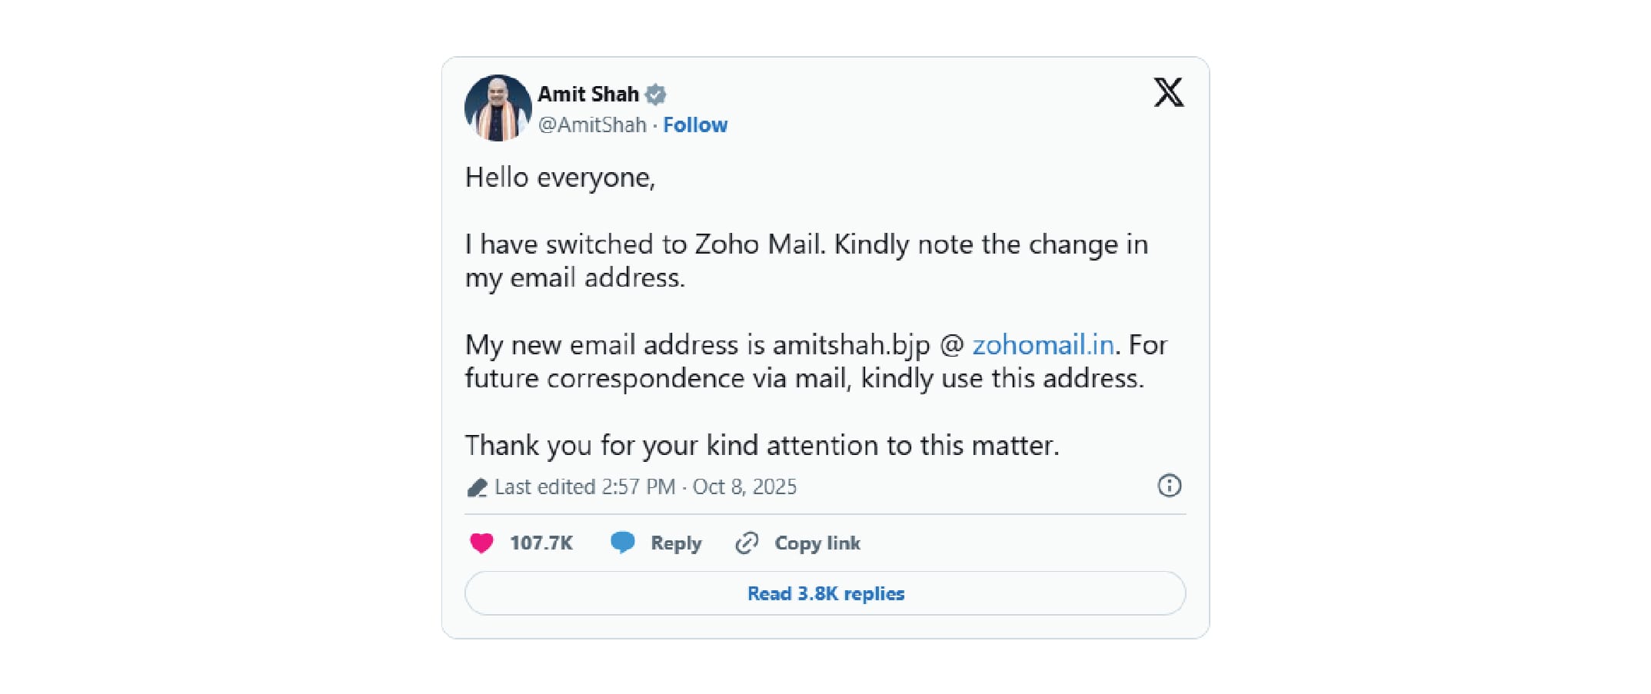Click Amit Shah's verified badge

656,94
